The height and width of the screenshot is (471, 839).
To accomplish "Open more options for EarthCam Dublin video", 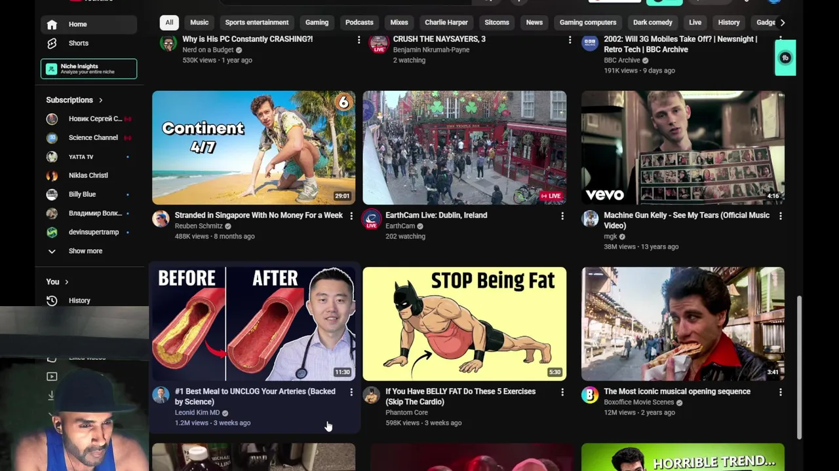I will pos(562,216).
